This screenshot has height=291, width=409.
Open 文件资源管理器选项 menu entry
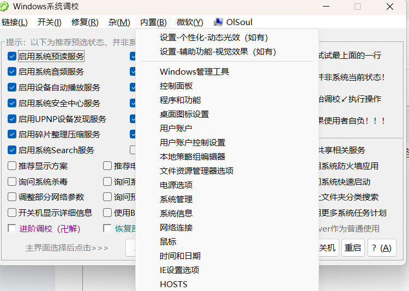(227, 171)
